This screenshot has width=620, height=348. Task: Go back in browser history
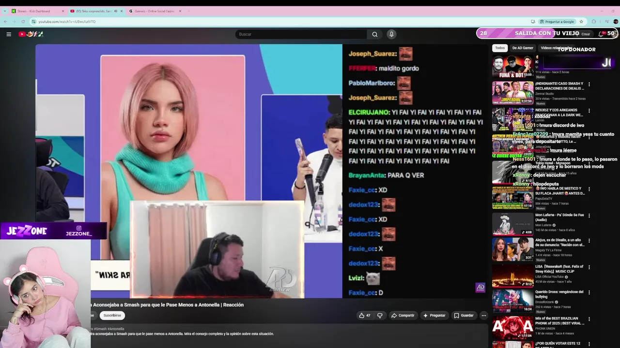pos(5,21)
